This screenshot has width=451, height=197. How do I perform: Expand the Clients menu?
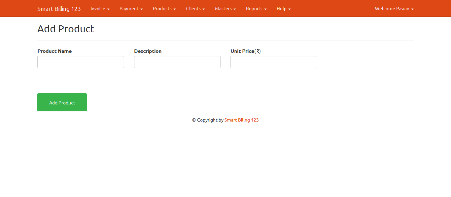(195, 9)
